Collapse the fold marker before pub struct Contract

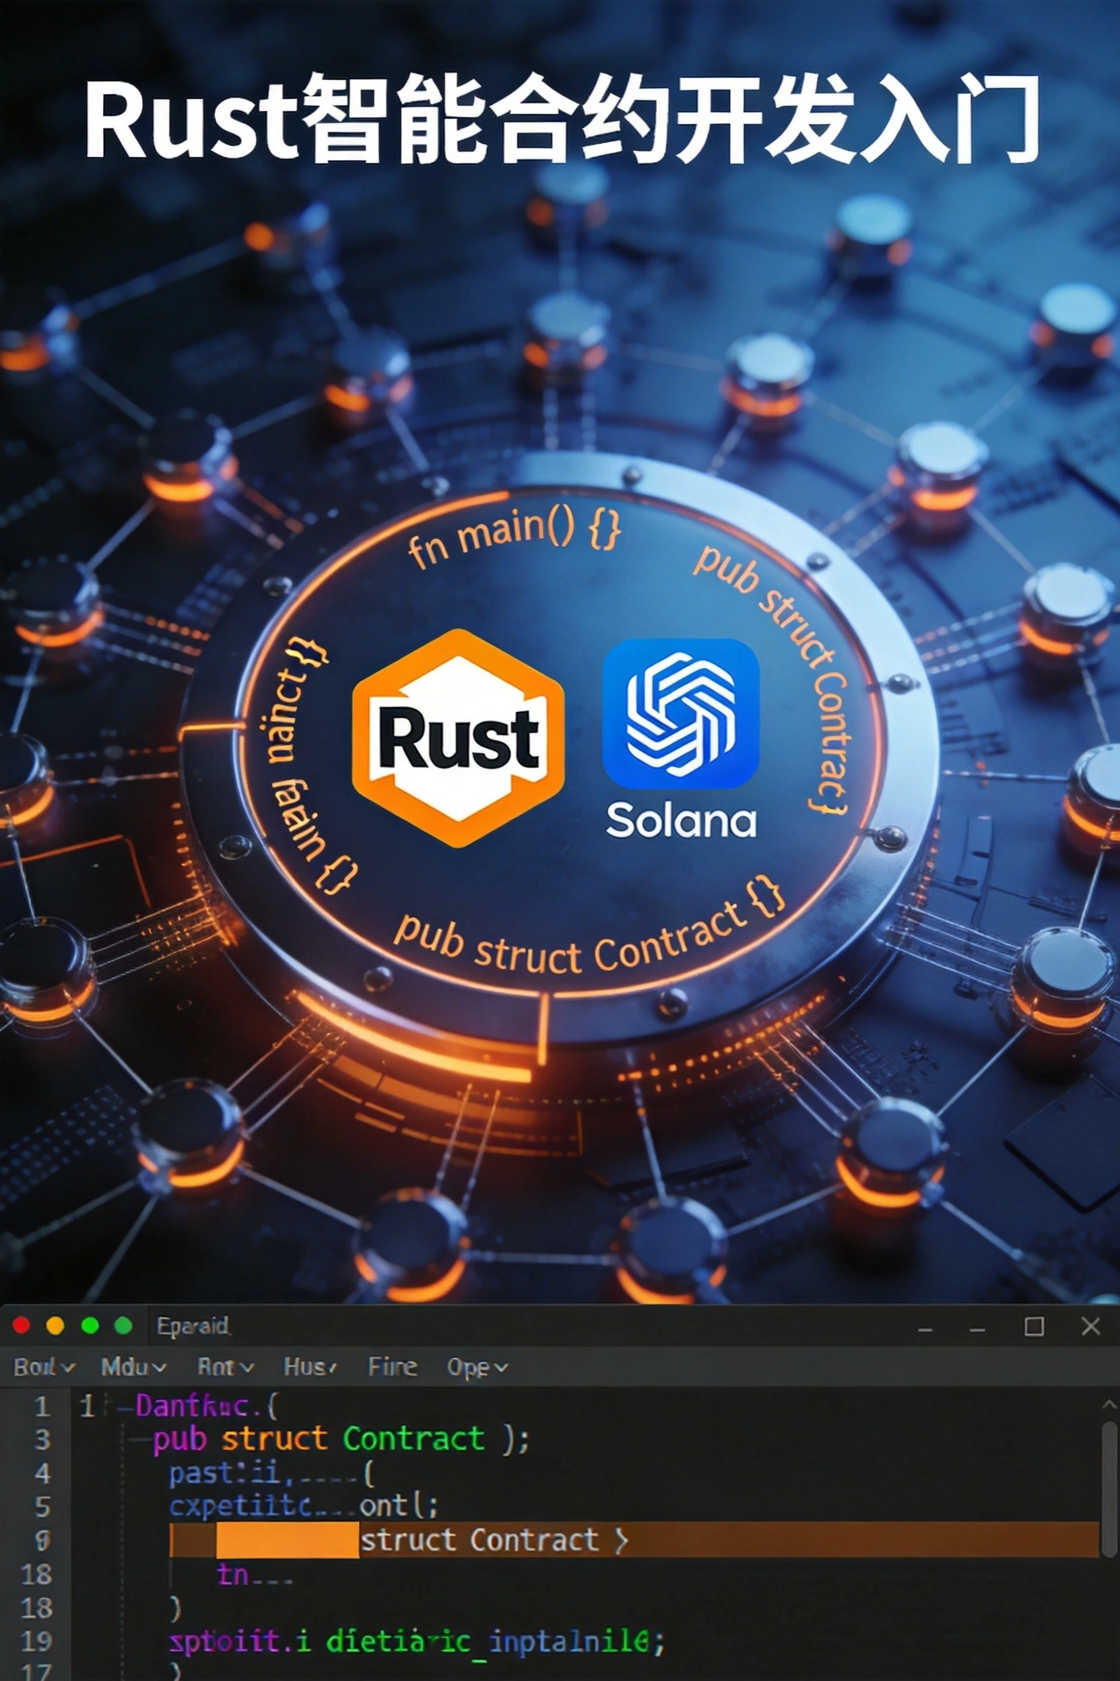point(139,1440)
